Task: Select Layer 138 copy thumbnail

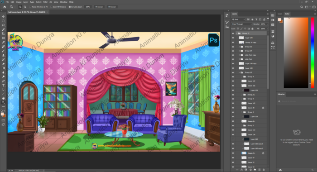Action: tap(241, 64)
